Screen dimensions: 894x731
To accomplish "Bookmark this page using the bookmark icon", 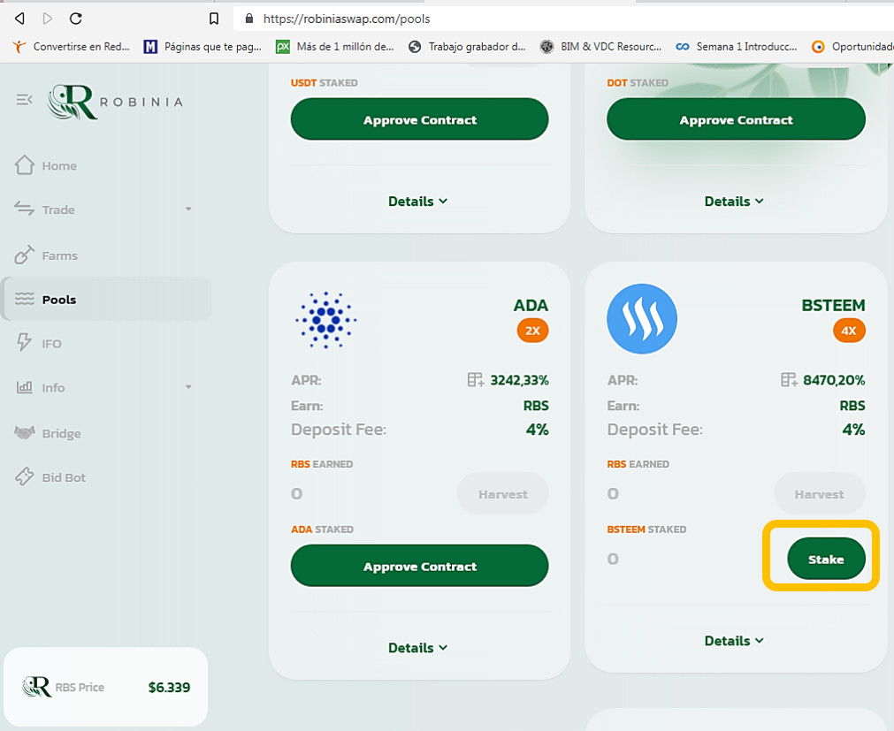I will pos(214,19).
